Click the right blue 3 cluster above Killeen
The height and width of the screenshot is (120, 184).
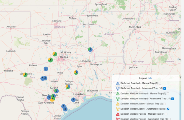coord(45,78)
